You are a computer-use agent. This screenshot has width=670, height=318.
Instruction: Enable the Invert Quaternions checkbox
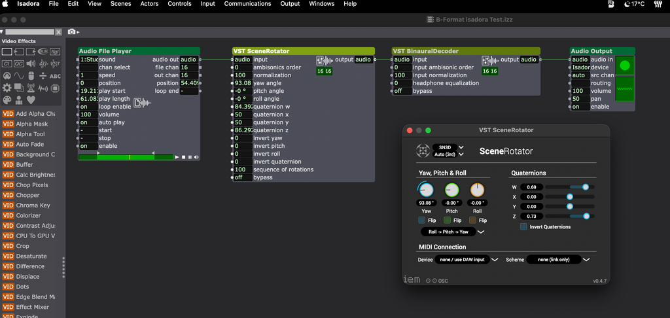523,227
